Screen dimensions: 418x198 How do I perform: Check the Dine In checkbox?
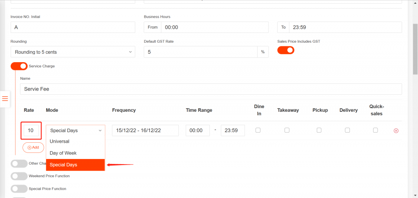coord(258,130)
